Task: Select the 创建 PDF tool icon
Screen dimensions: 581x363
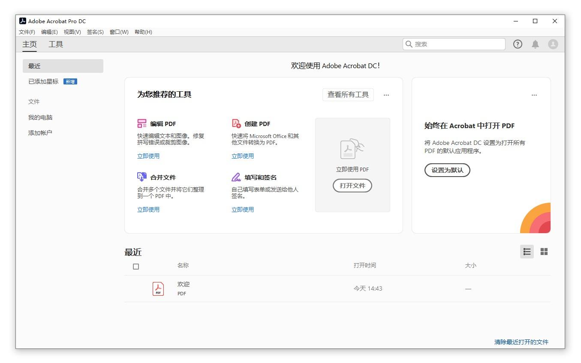Action: click(x=236, y=123)
